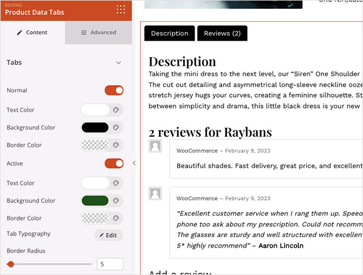The image size is (363, 275).
Task: Click the palette icon beside Active Text Color
Action: coord(116,183)
